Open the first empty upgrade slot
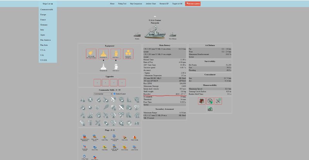Screen dimensions: 309x160 click(x=97, y=83)
